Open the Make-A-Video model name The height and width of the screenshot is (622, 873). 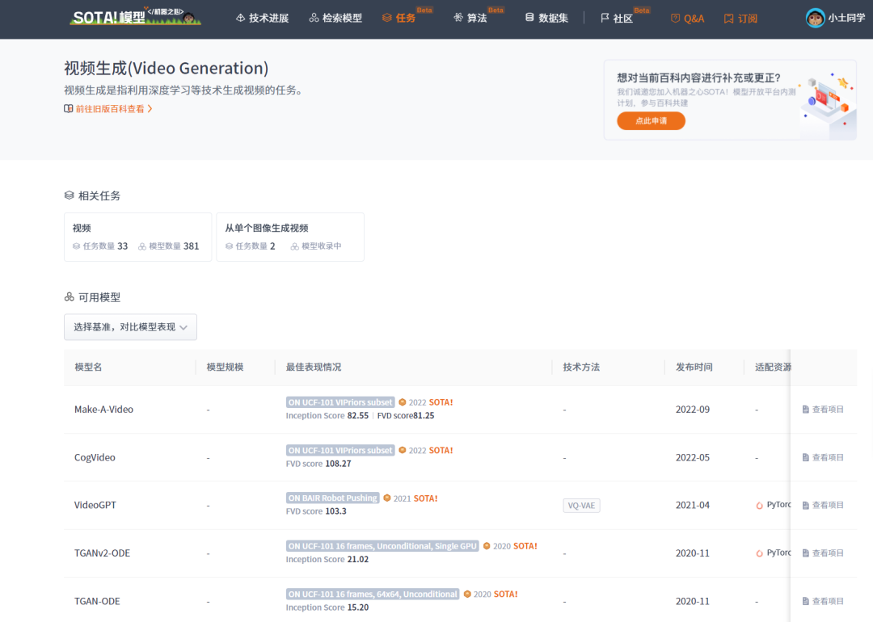103,410
